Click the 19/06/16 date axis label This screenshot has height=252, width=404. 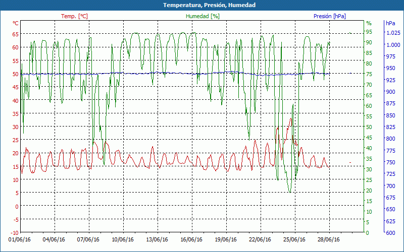click(x=226, y=240)
